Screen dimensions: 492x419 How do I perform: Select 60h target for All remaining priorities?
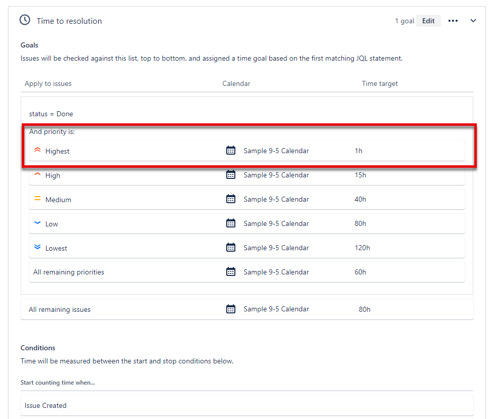[360, 272]
